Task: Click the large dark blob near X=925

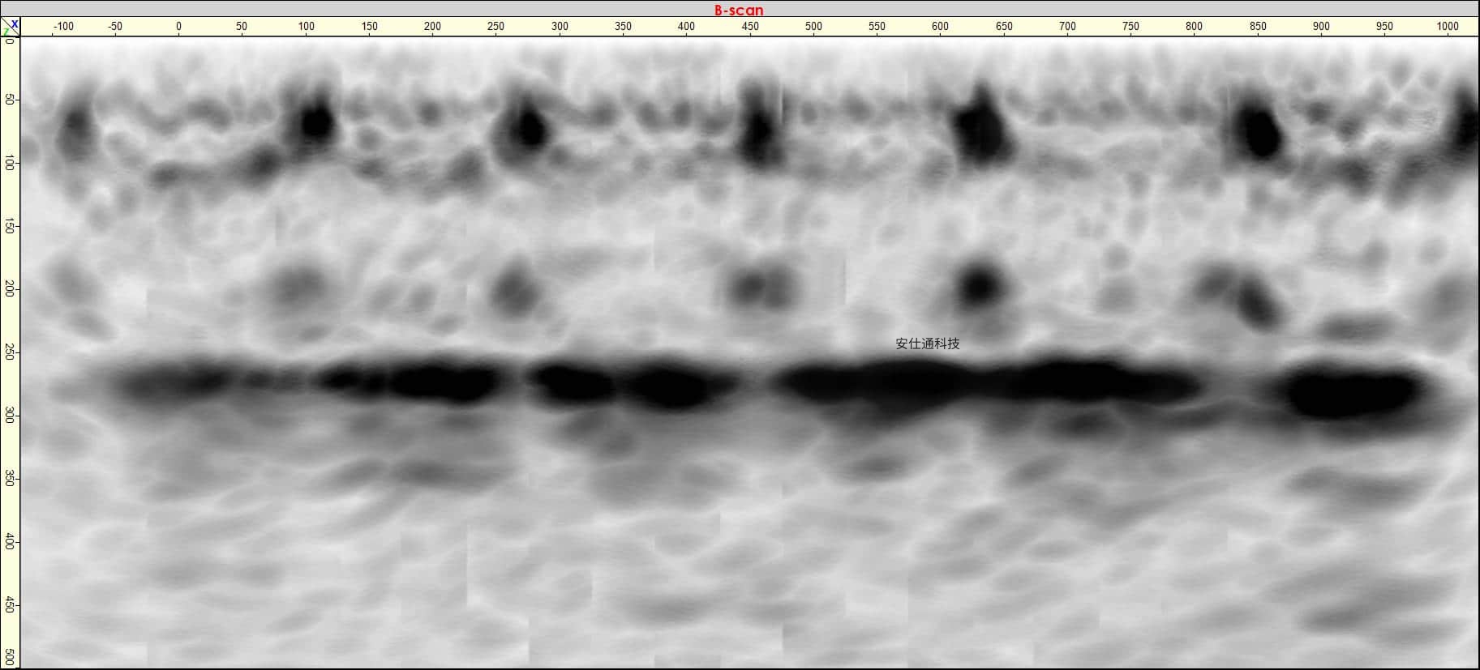Action: pyautogui.click(x=1350, y=393)
